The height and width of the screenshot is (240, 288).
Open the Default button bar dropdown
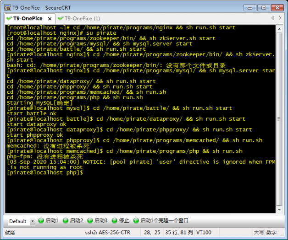click(x=32, y=221)
